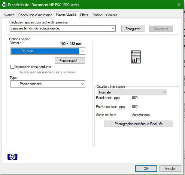The height and width of the screenshot is (175, 185).
Task: Click the Qualité d'impression group label
Action: (111, 87)
